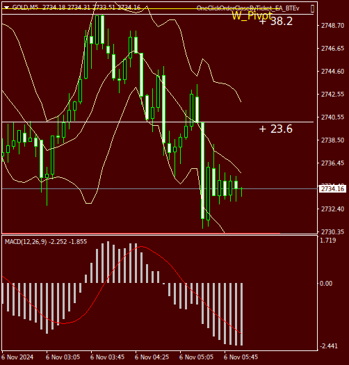Screen dimensions: 349x365
Task: Click price scale value 2746.65
Action: click(332, 49)
